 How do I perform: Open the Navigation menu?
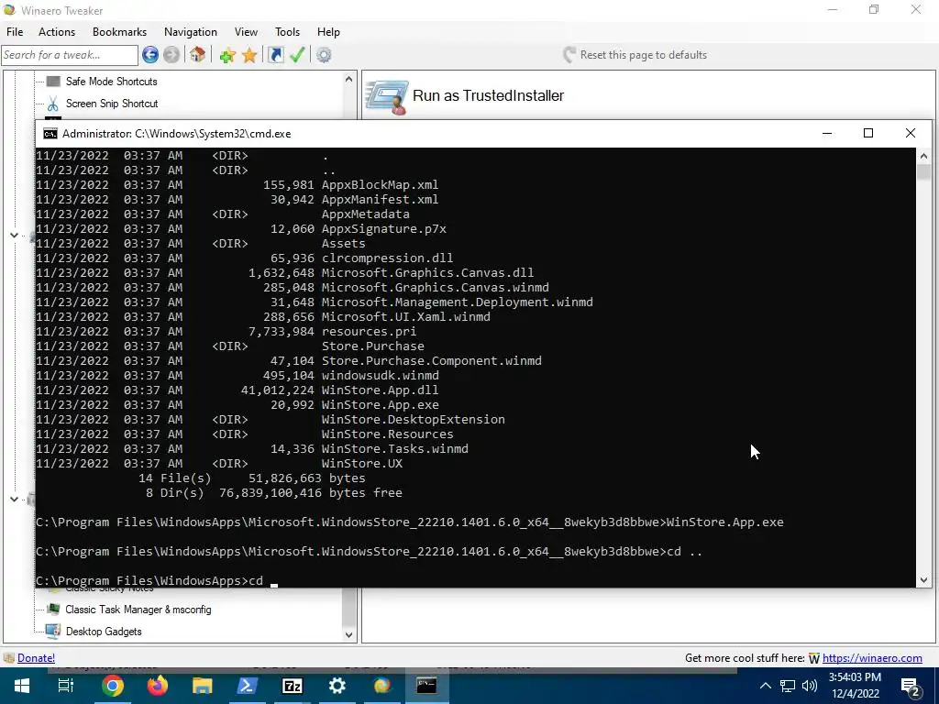coord(191,32)
